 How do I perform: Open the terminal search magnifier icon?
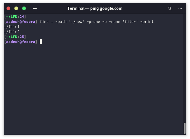170,8
